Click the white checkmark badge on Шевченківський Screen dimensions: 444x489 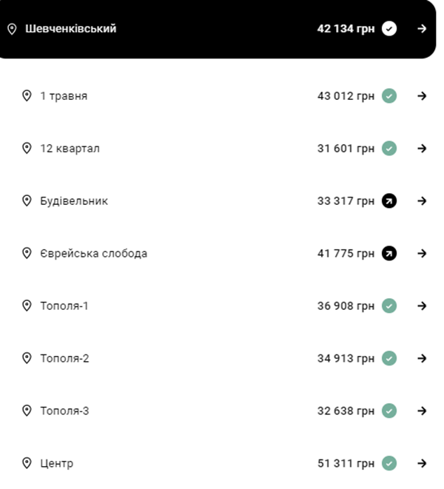point(389,29)
